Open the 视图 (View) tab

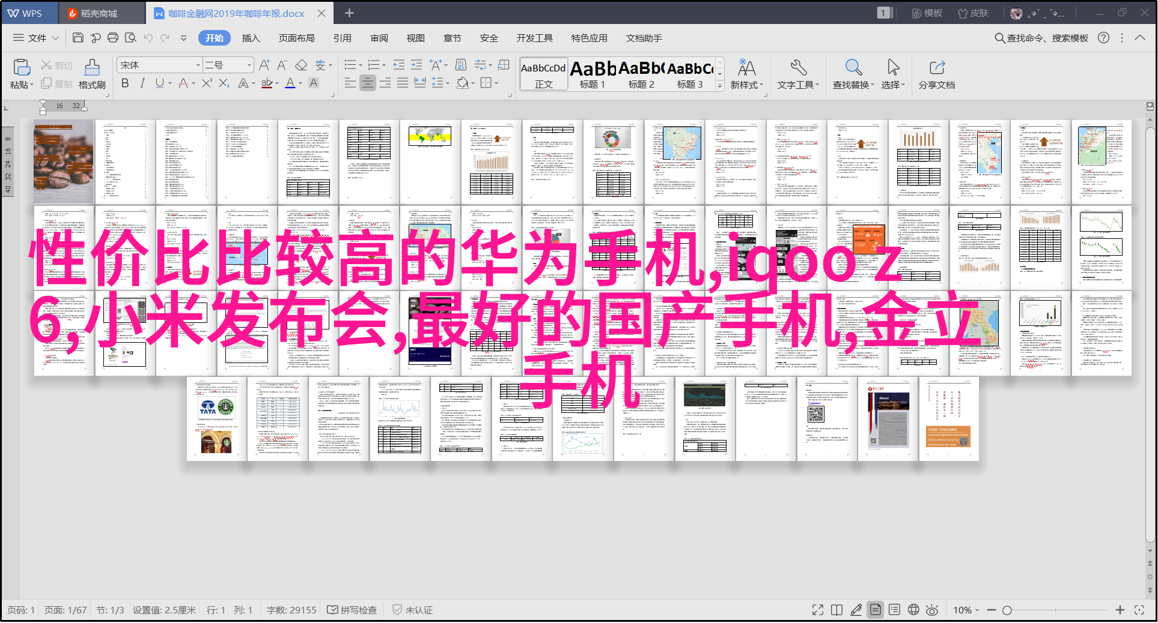click(415, 38)
